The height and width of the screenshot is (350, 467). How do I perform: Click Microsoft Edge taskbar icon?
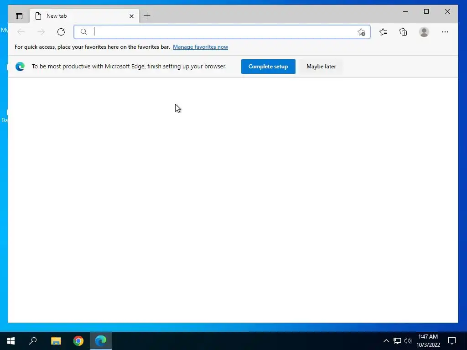point(101,341)
